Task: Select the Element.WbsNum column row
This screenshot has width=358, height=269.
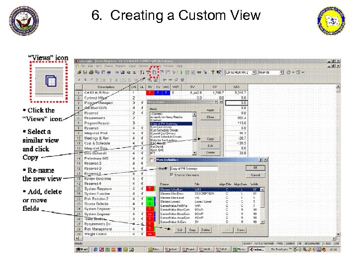Action: pos(210,189)
